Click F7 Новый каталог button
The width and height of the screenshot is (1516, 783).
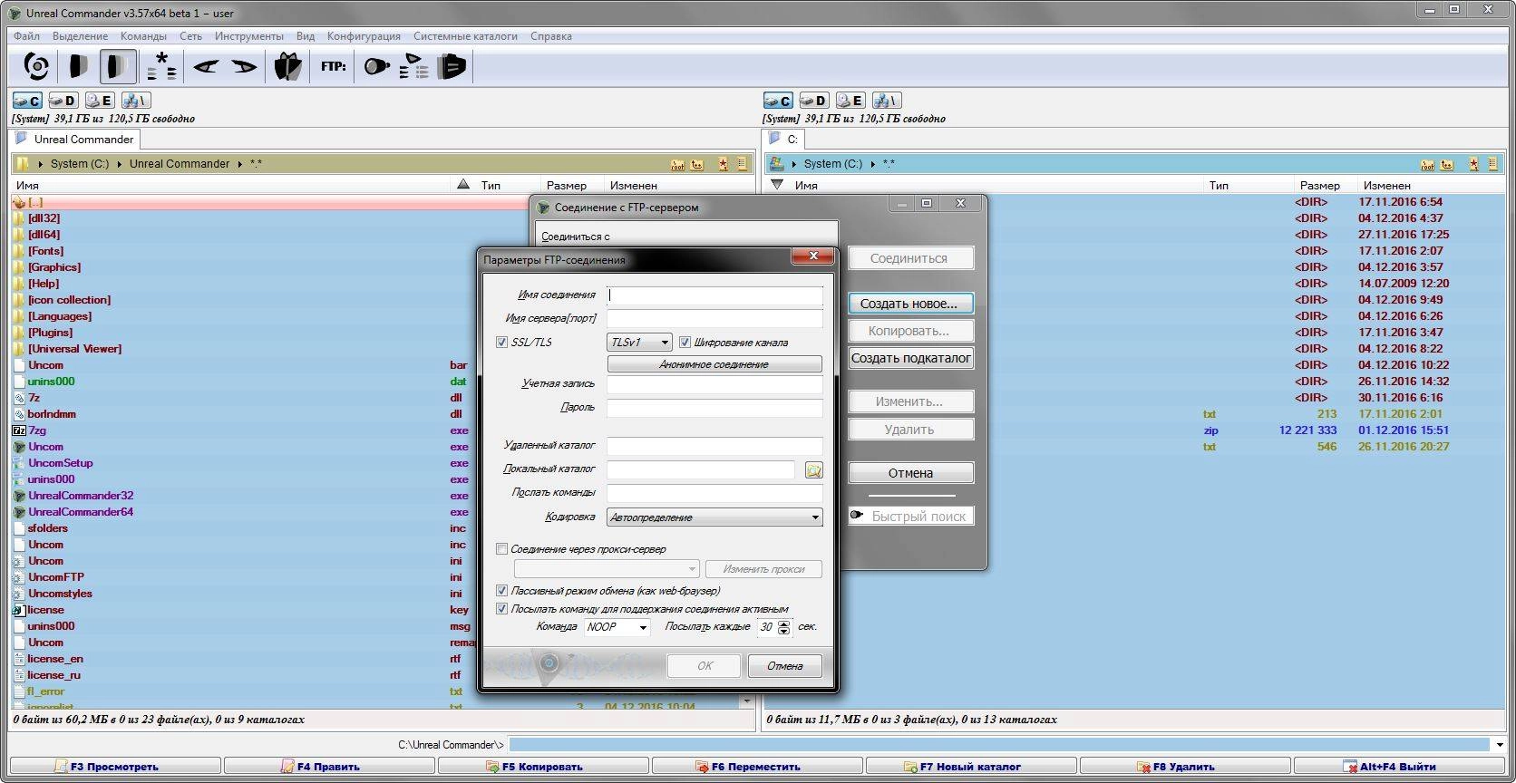[970, 767]
